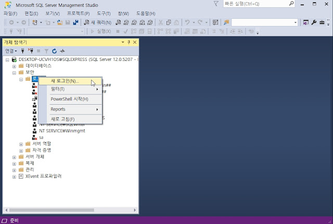Click the Find in Files icon
Viewport: 333px width, 224px height.
coord(226,22)
